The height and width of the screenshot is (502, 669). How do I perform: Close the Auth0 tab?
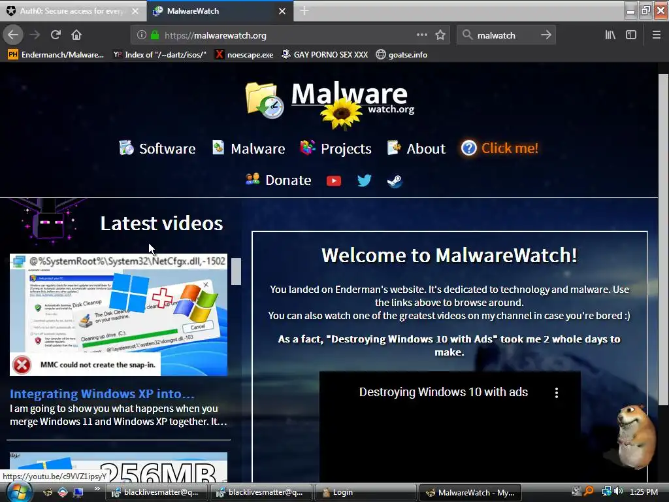pos(135,11)
